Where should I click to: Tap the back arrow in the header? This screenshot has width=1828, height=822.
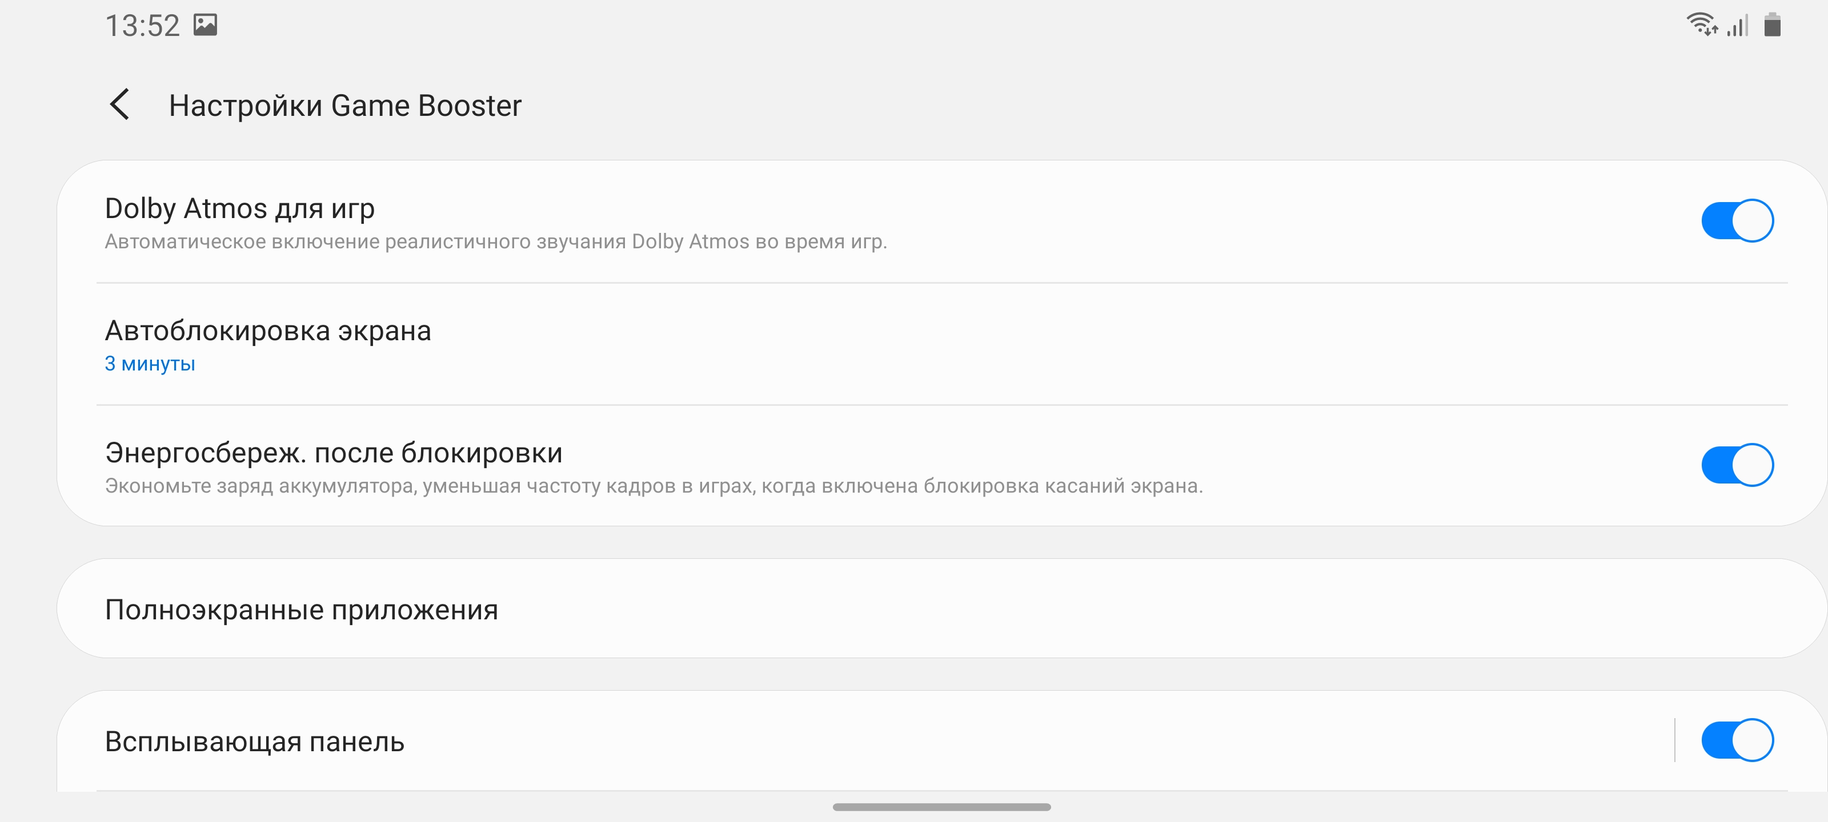tap(120, 105)
